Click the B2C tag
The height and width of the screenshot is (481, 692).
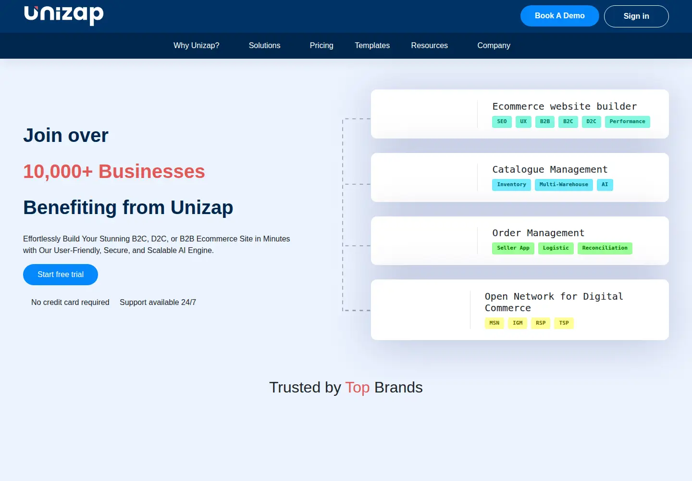click(x=568, y=122)
